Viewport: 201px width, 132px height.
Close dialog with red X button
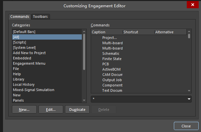tap(192, 5)
